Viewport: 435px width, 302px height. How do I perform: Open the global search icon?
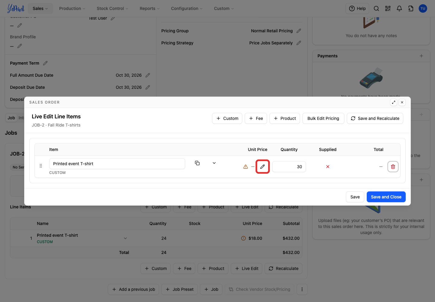tap(376, 8)
